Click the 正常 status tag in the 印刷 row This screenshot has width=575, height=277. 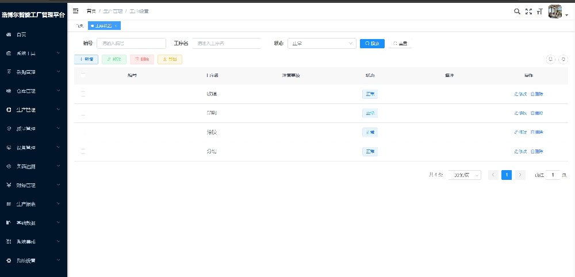point(370,113)
